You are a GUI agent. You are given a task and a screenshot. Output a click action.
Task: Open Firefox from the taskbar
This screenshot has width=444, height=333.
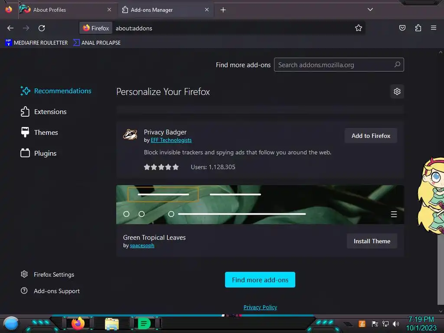[x=78, y=323]
